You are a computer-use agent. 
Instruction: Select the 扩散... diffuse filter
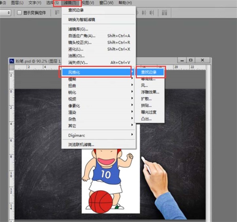point(149,99)
